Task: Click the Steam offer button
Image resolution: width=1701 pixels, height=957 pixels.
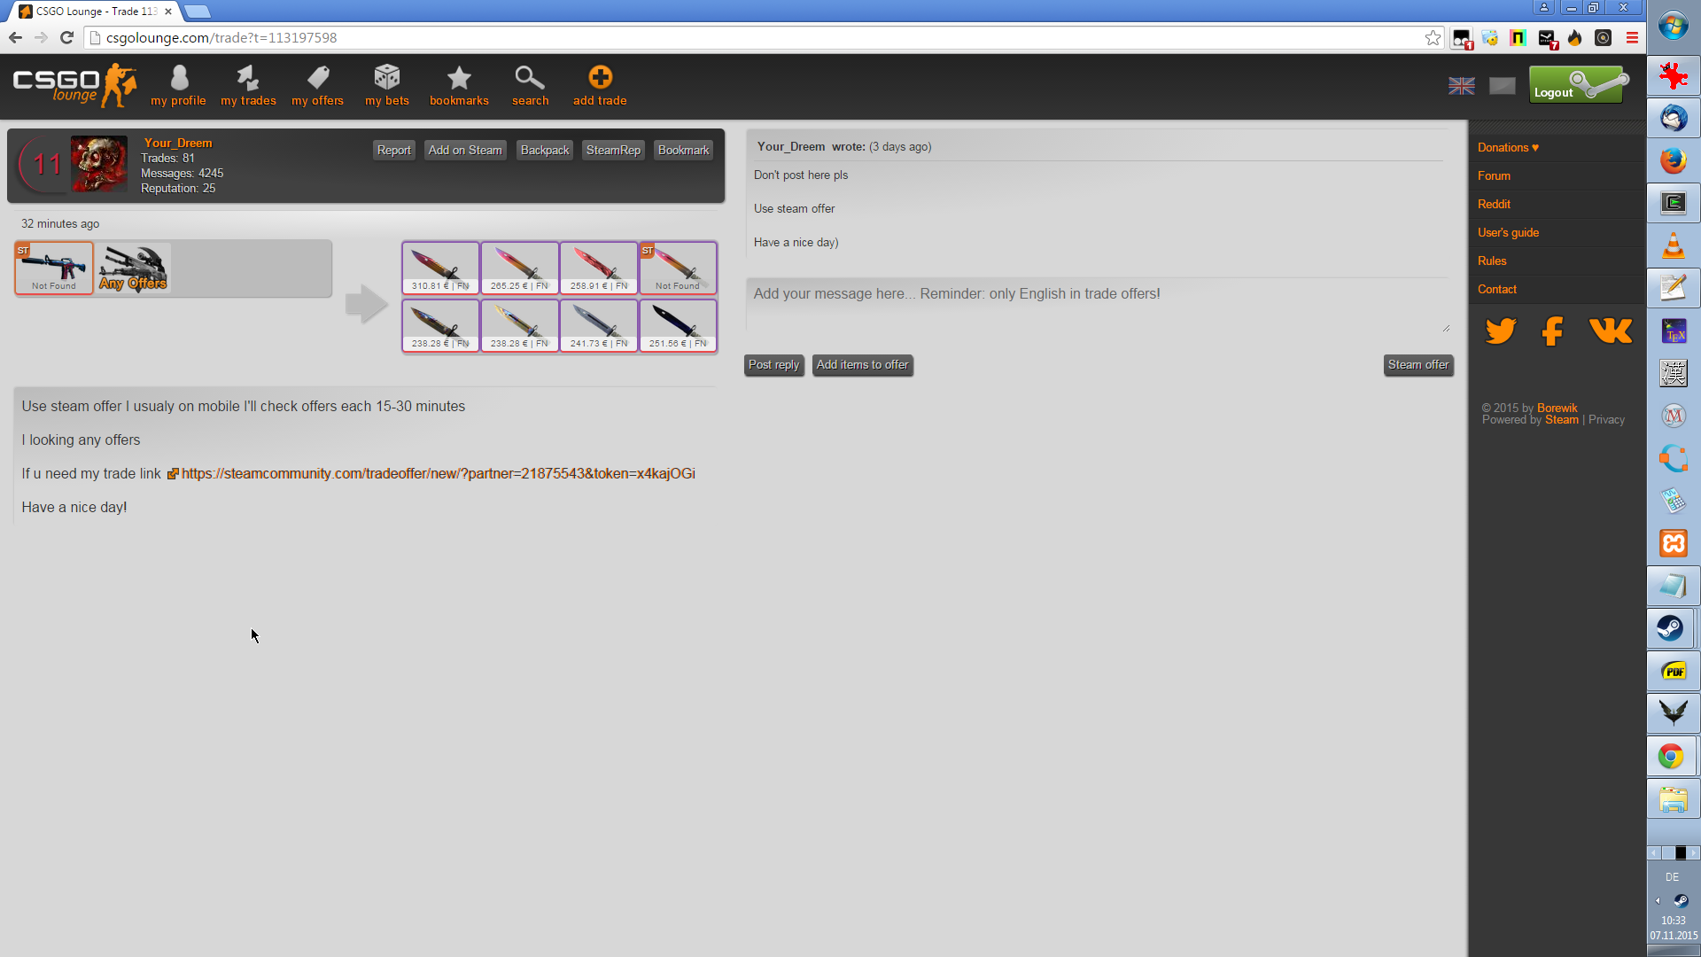Action: (1417, 365)
